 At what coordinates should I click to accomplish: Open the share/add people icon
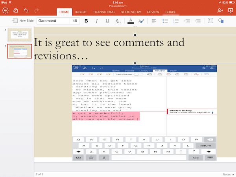coord(220,11)
